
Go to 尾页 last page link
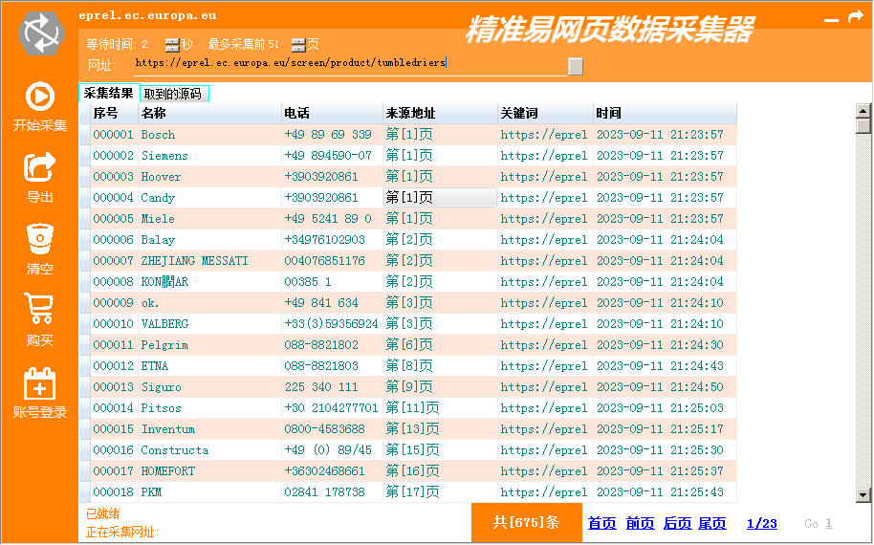pyautogui.click(x=712, y=523)
